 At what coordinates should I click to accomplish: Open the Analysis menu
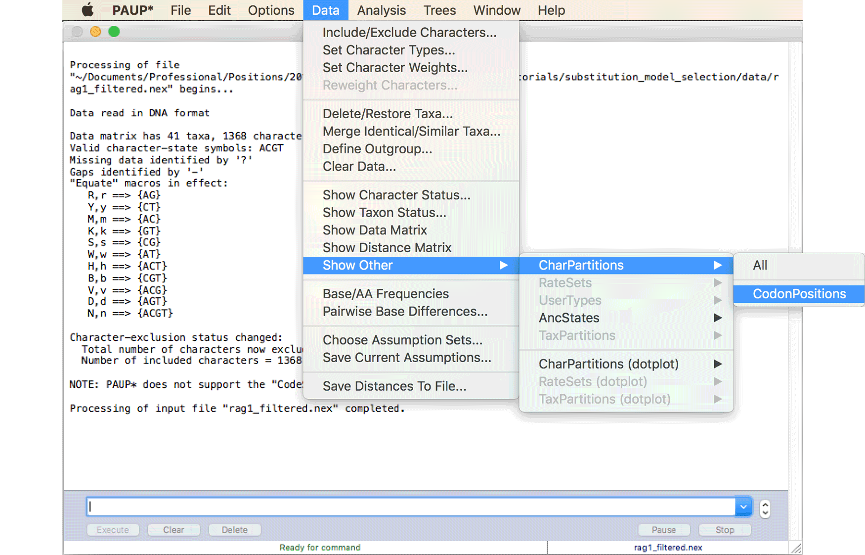click(x=381, y=10)
